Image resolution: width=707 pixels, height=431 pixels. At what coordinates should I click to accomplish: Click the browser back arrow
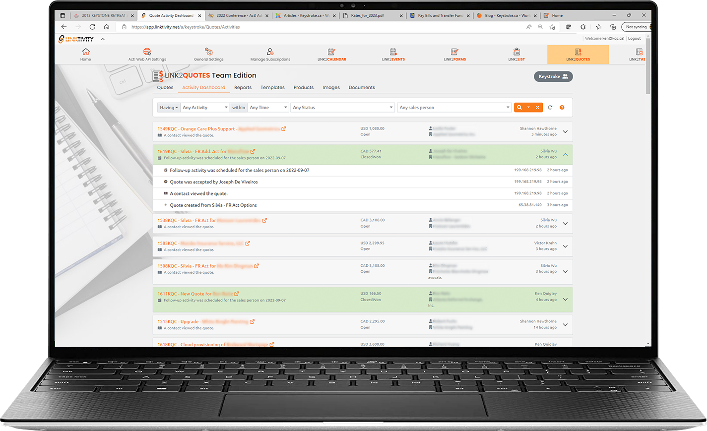(64, 27)
